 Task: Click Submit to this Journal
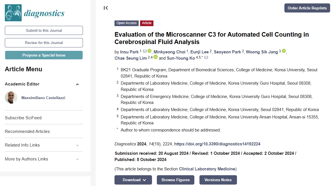coord(44,30)
